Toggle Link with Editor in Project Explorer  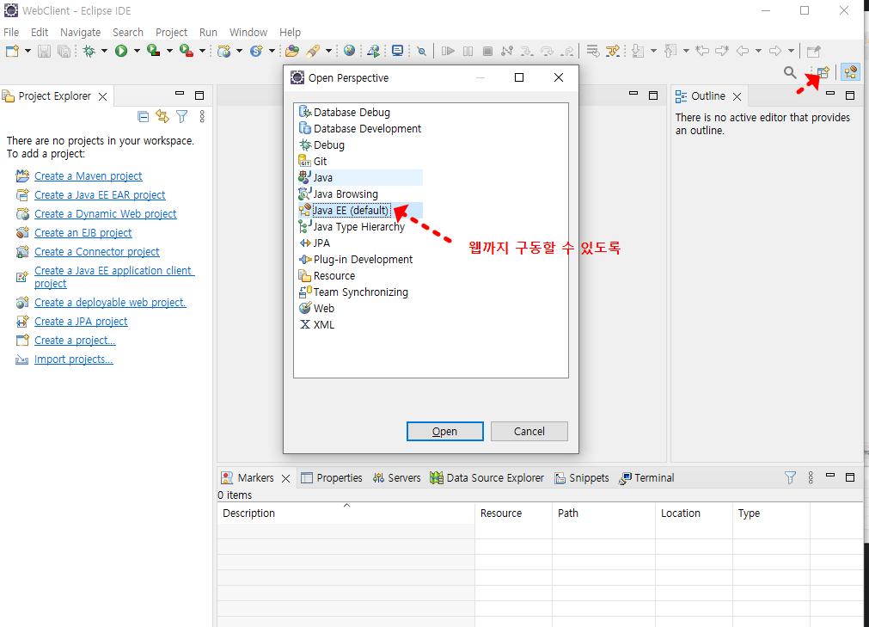point(162,116)
